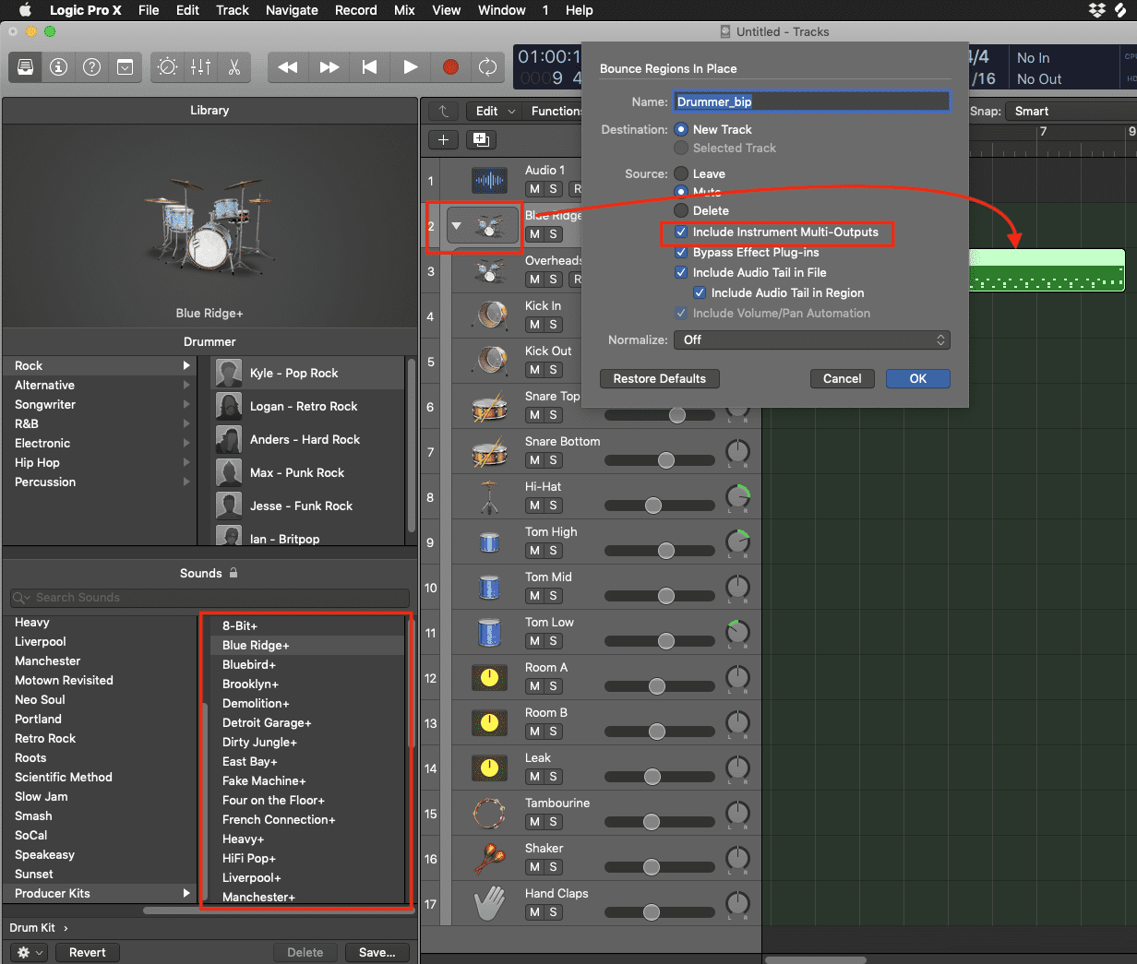The width and height of the screenshot is (1137, 964).
Task: Open the Navigate menu
Action: point(292,10)
